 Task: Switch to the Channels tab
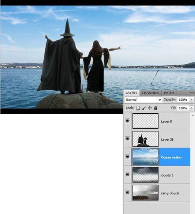point(150,93)
